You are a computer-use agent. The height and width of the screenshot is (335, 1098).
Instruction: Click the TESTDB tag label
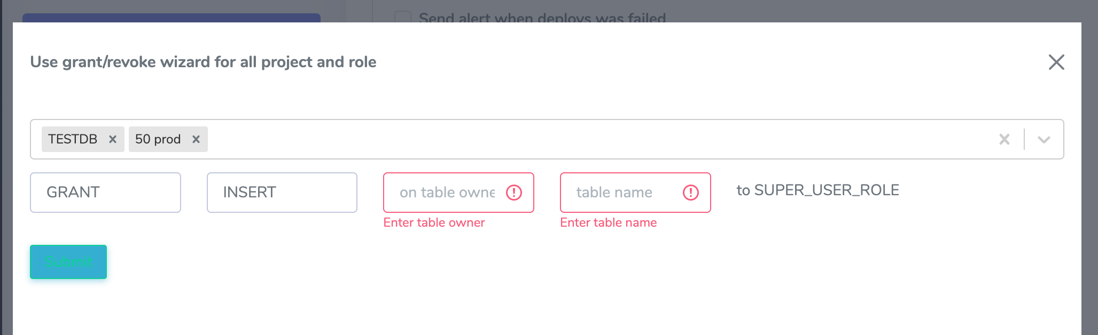pyautogui.click(x=73, y=139)
